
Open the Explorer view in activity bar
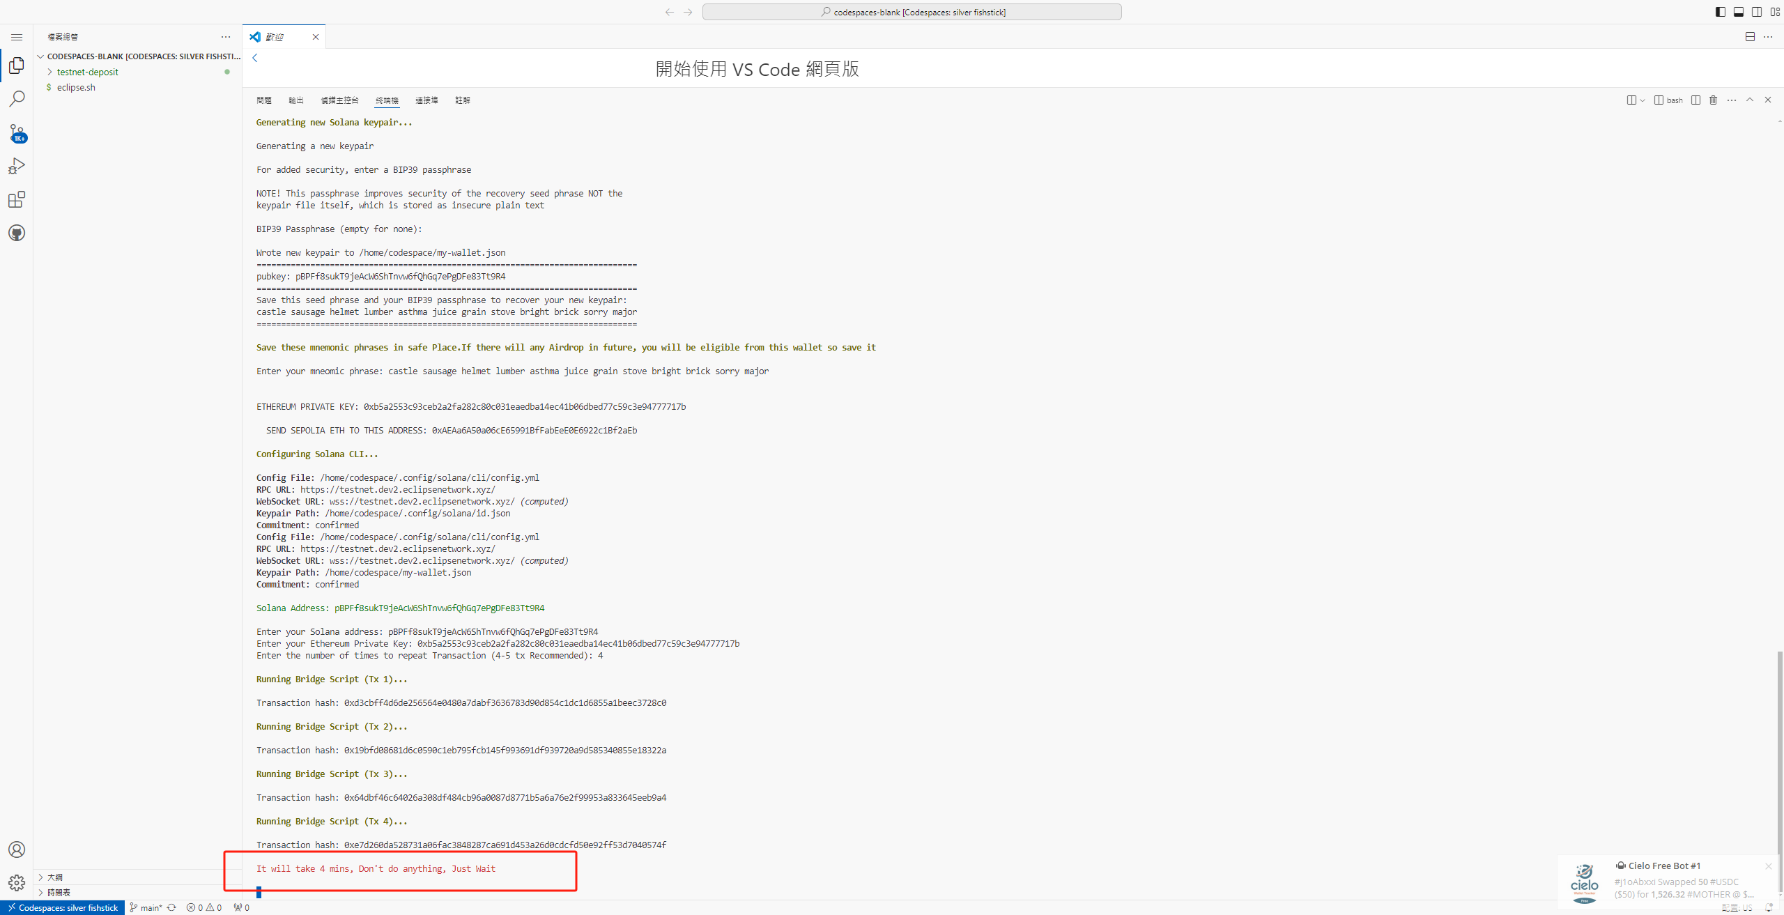17,66
